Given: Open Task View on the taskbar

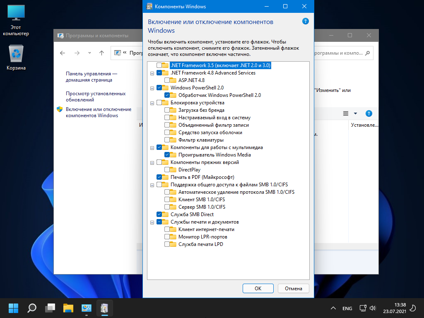Looking at the screenshot, I should tap(50, 308).
